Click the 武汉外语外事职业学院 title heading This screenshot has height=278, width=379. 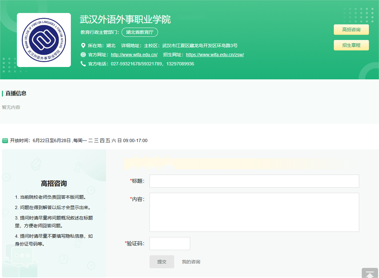125,20
